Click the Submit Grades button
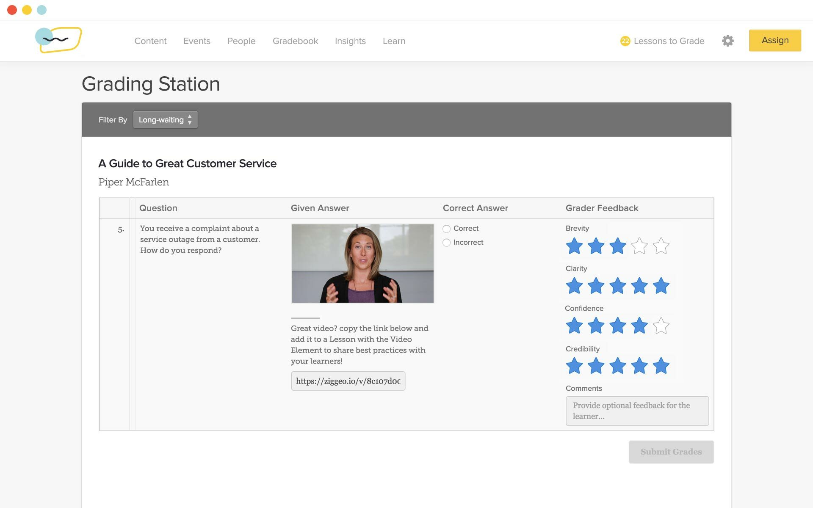 point(671,451)
